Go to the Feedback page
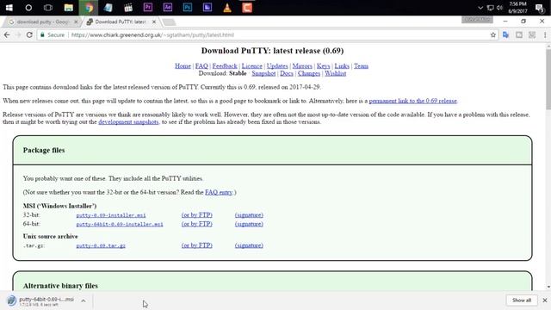The image size is (551, 310). [225, 66]
